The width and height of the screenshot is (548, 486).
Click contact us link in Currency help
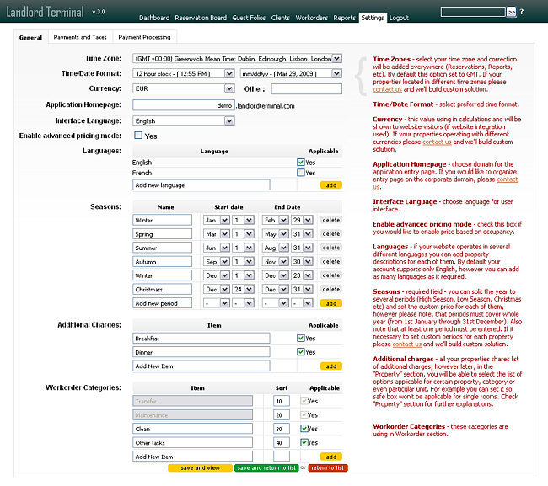(437, 142)
